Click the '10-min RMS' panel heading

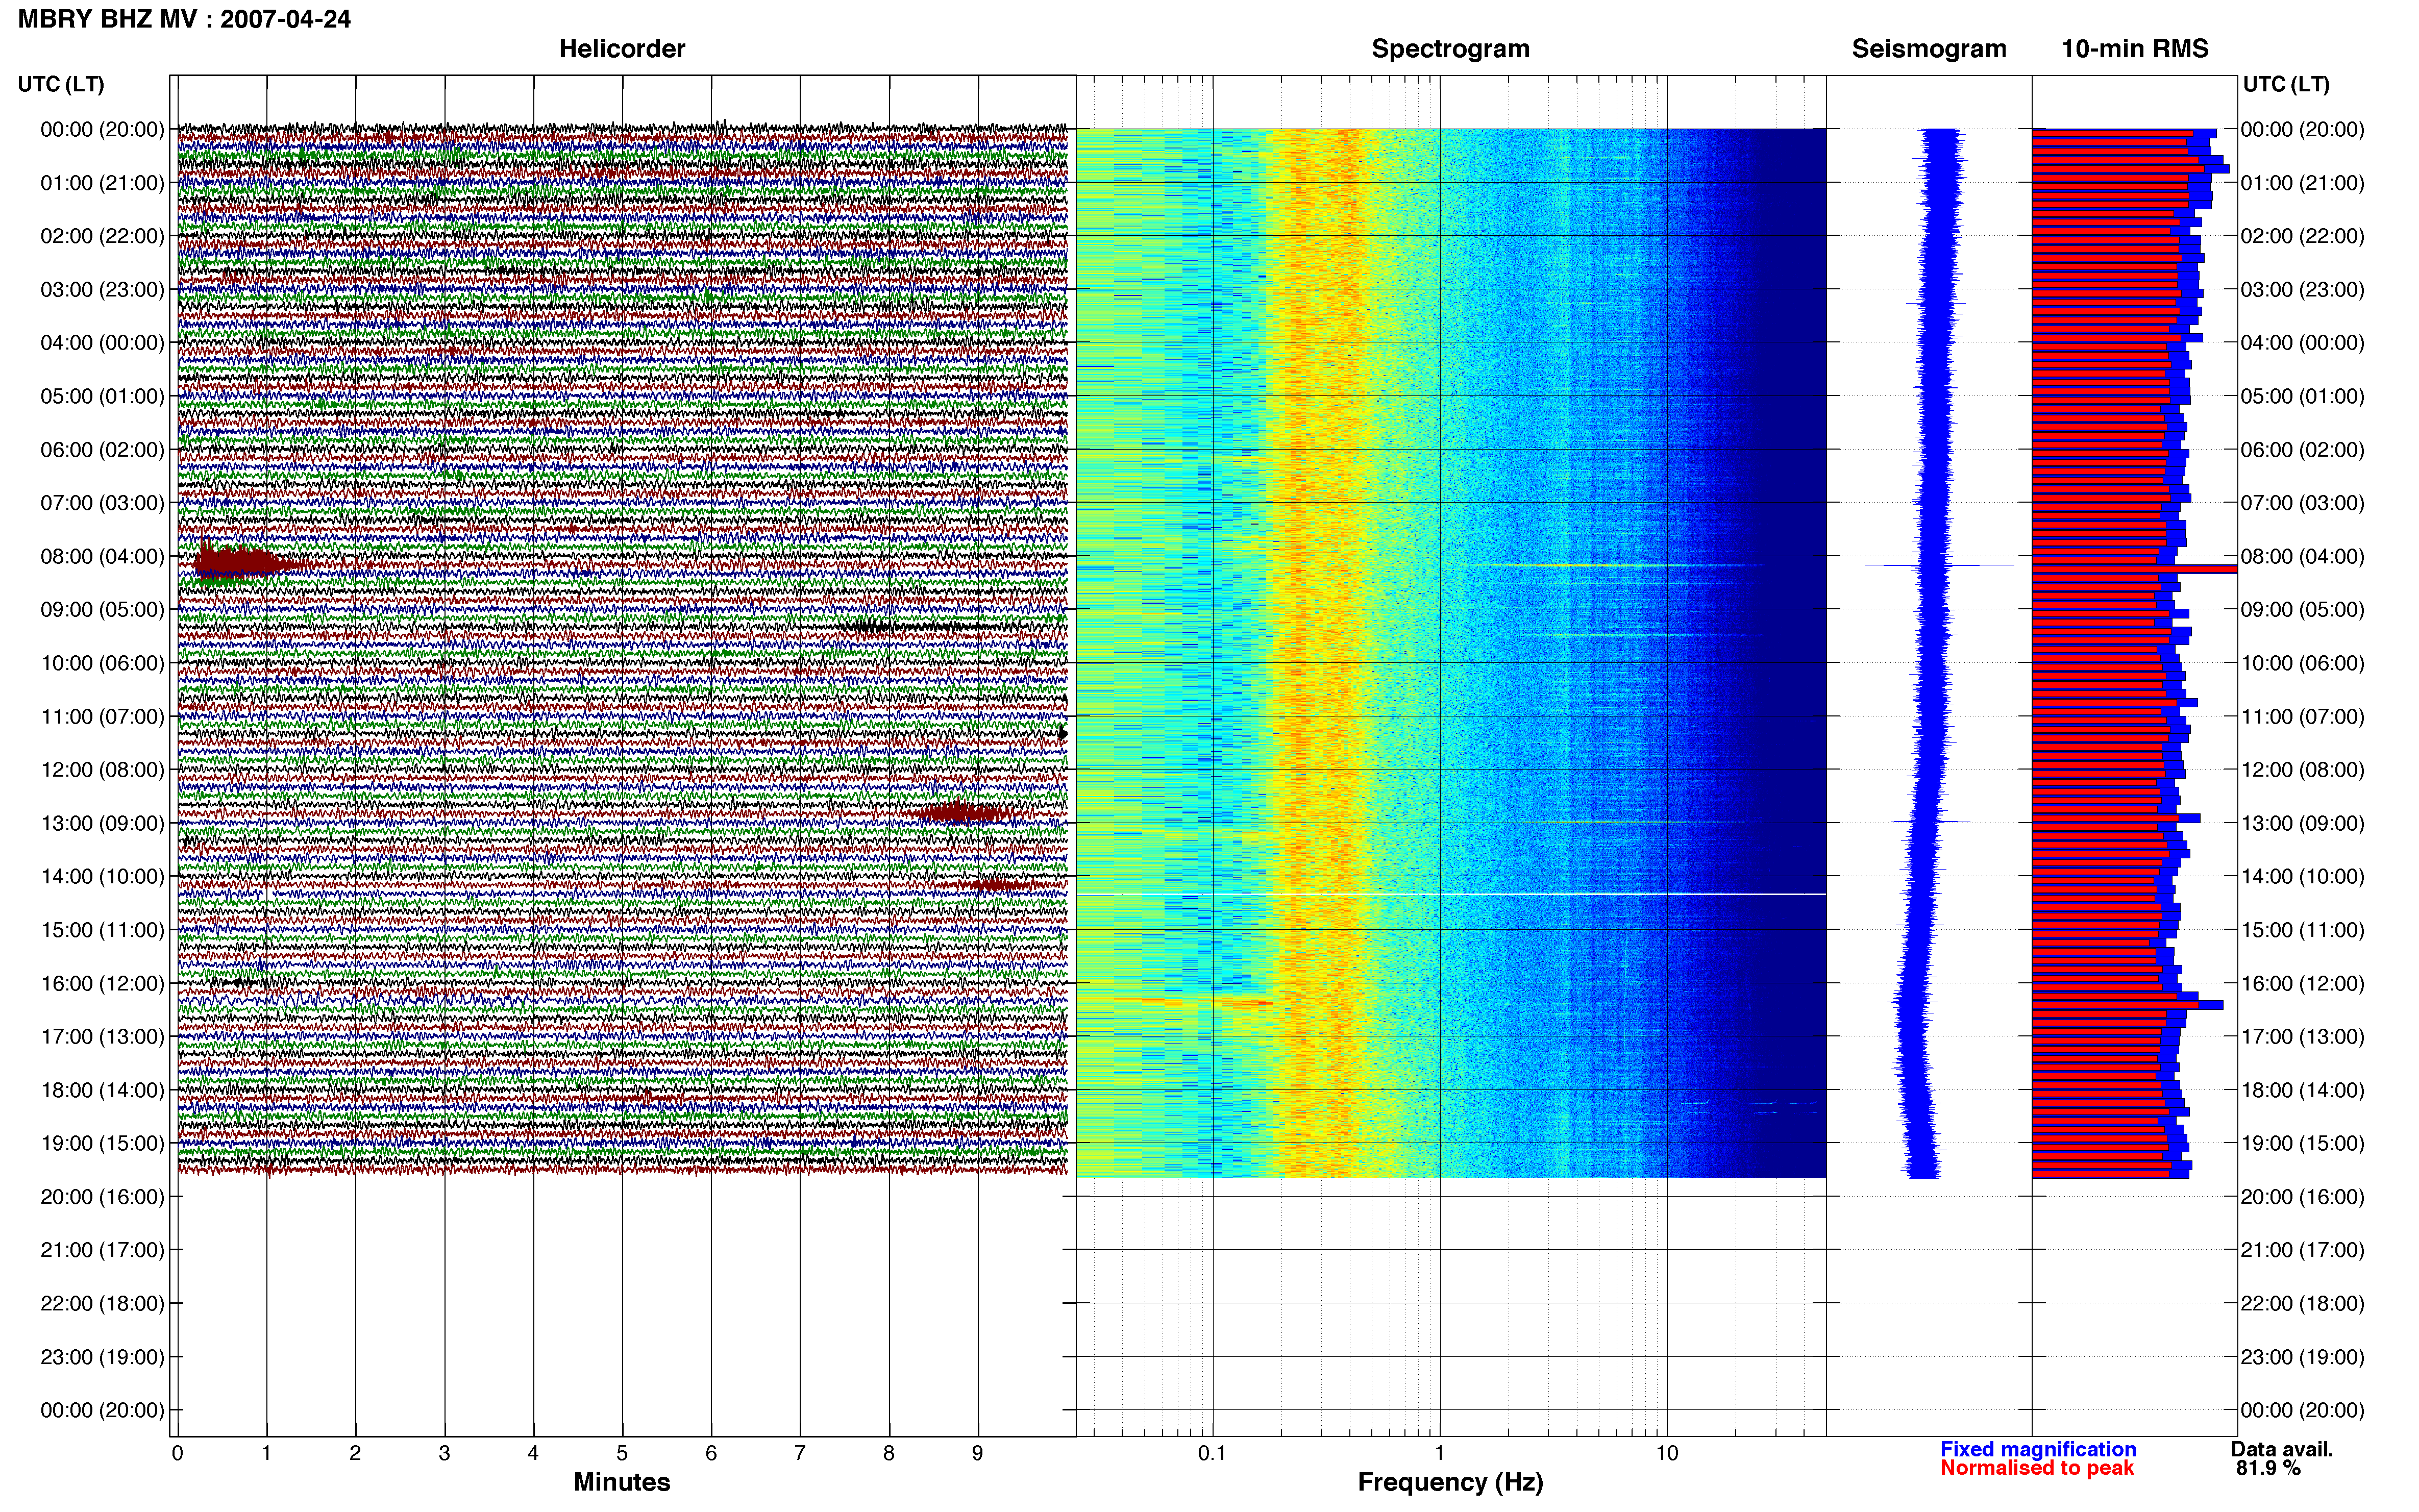[2135, 49]
